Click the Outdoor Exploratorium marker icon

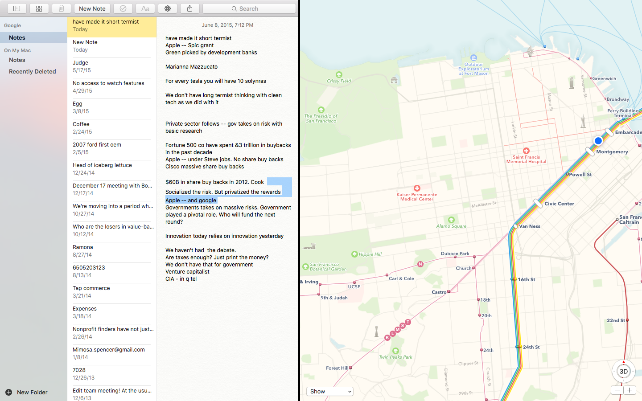pos(473,58)
